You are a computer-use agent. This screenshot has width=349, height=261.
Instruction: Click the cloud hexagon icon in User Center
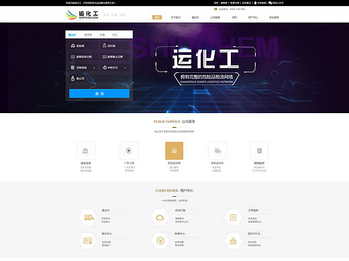(160, 217)
